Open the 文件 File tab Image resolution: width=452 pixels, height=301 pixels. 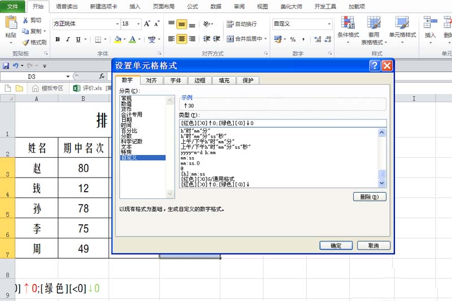(12, 6)
